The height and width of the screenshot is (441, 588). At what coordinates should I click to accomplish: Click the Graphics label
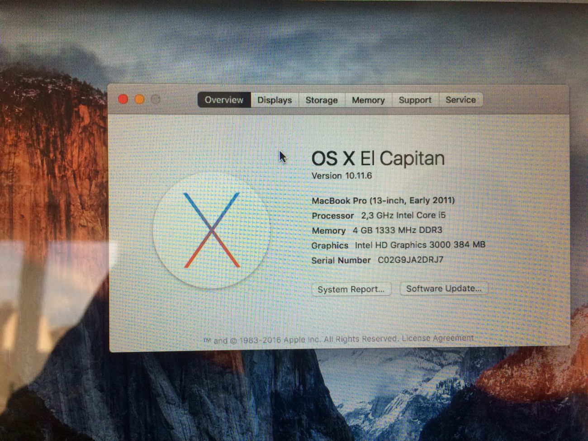[x=330, y=246]
